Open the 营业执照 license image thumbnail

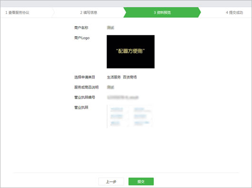129,116
